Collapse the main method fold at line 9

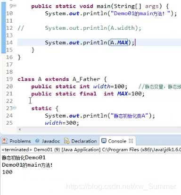click(x=15, y=6)
